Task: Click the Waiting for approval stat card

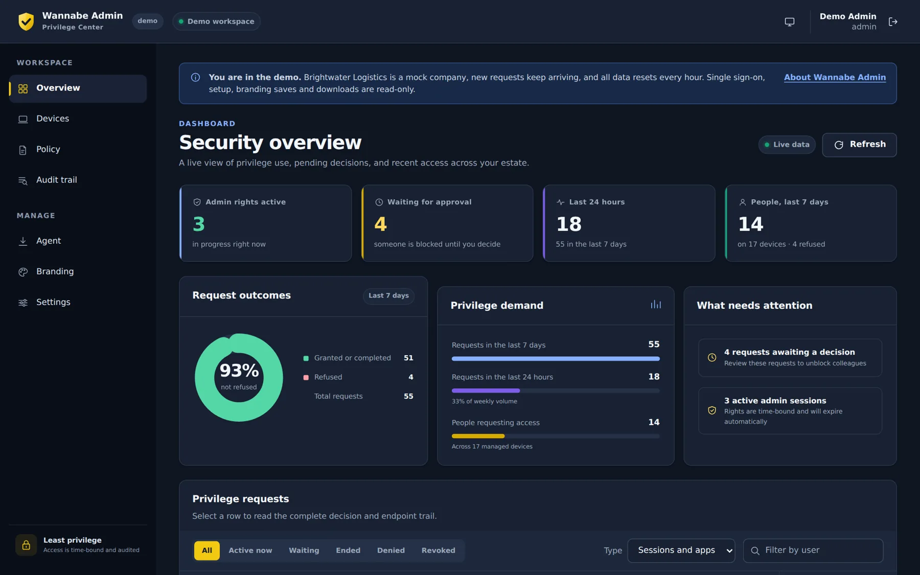Action: pyautogui.click(x=447, y=223)
